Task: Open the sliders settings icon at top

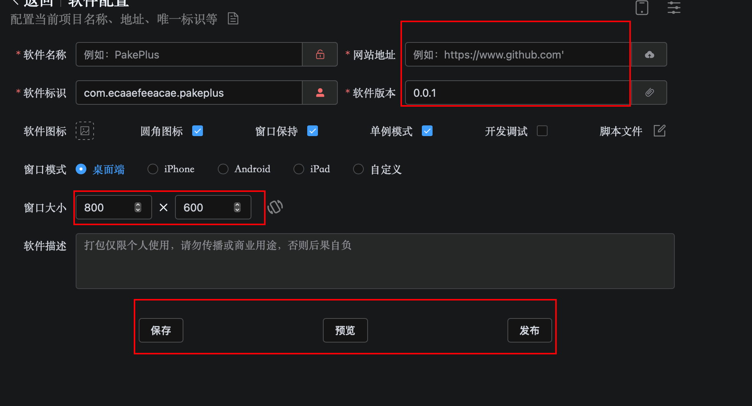Action: pyautogui.click(x=674, y=8)
